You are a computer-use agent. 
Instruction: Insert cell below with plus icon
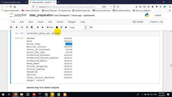[x=17, y=27]
